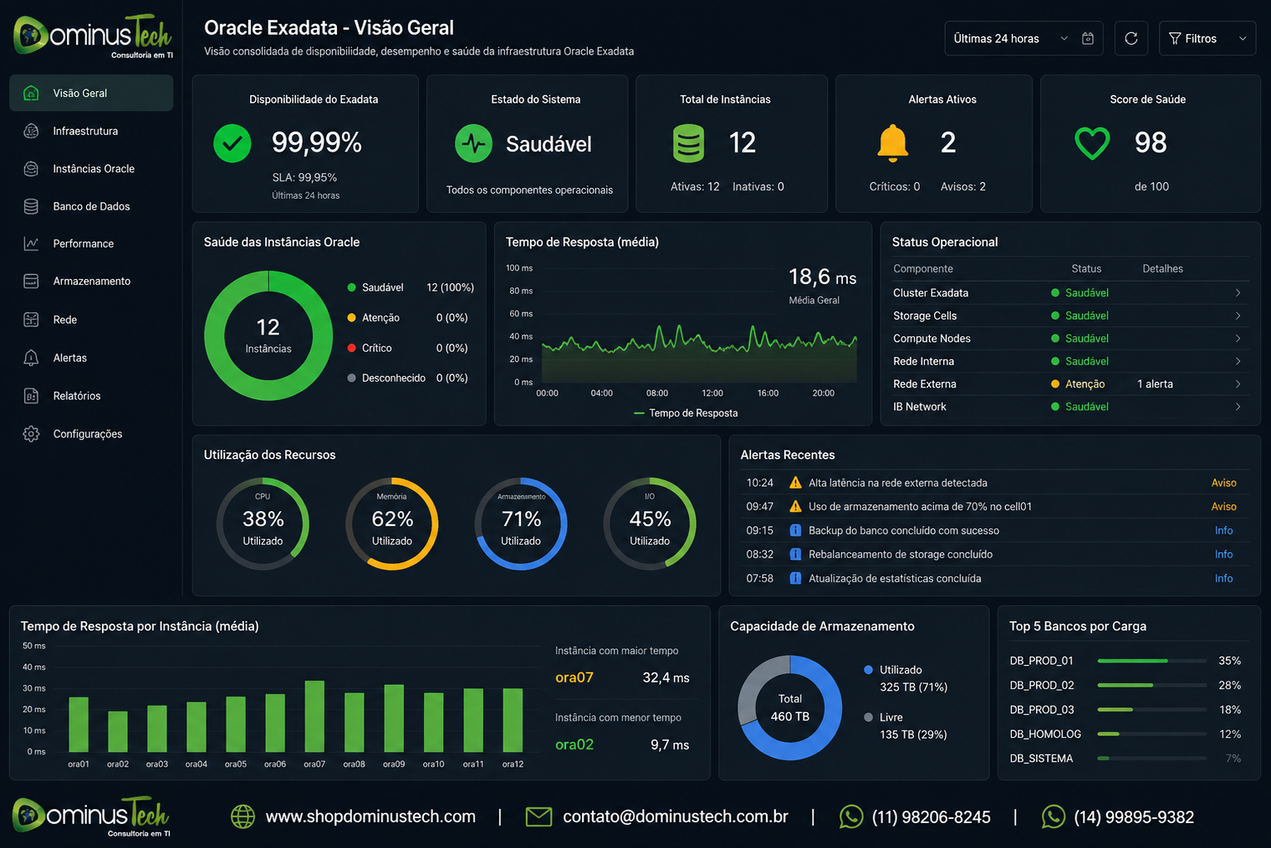Click the Configurações gear icon
The height and width of the screenshot is (848, 1271).
tap(31, 434)
